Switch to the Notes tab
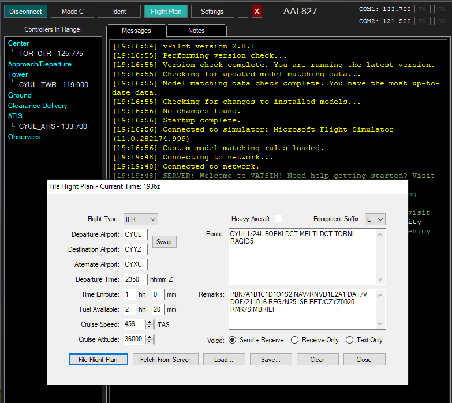The width and height of the screenshot is (452, 403). [x=196, y=31]
